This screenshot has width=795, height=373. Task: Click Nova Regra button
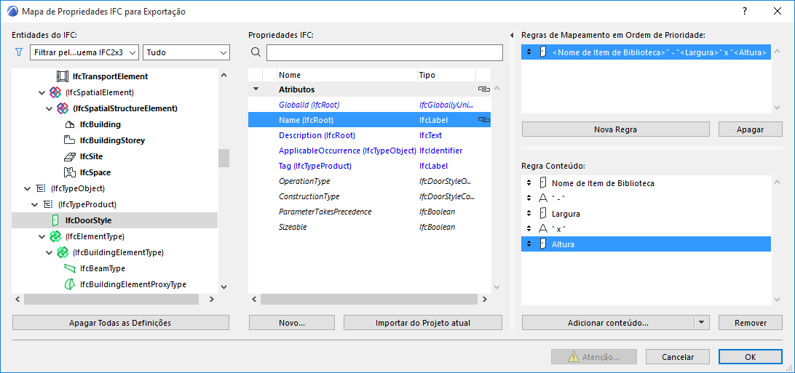[x=615, y=129]
